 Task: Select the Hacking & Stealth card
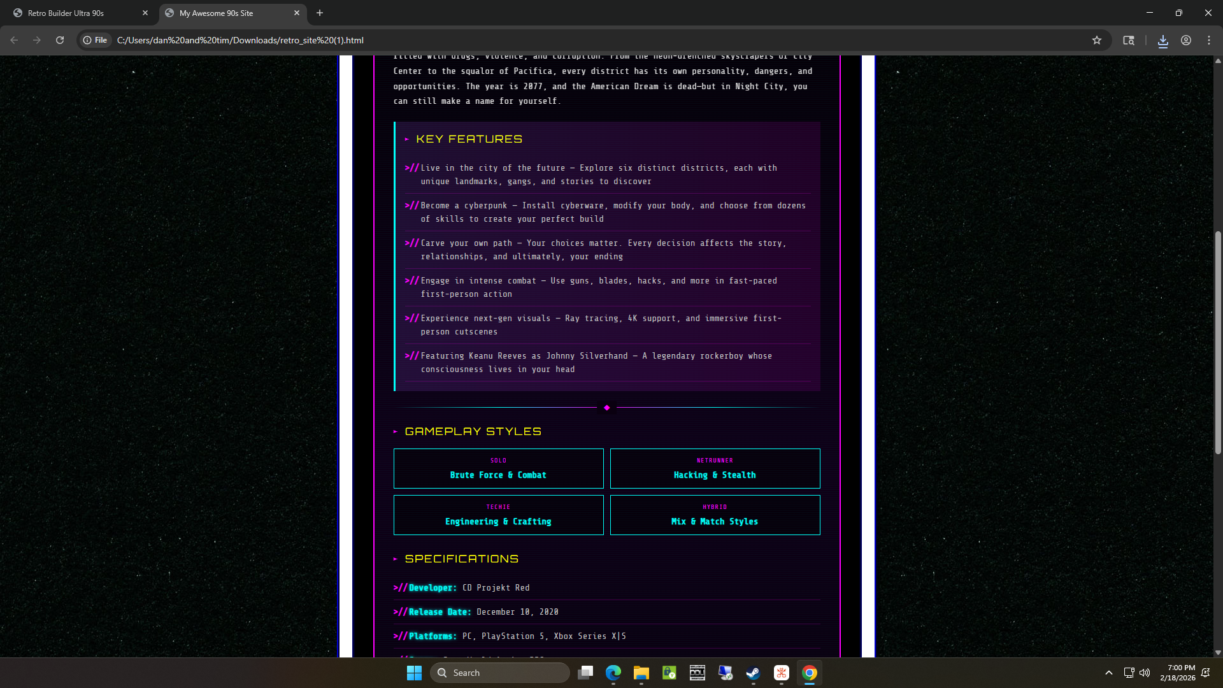click(715, 469)
